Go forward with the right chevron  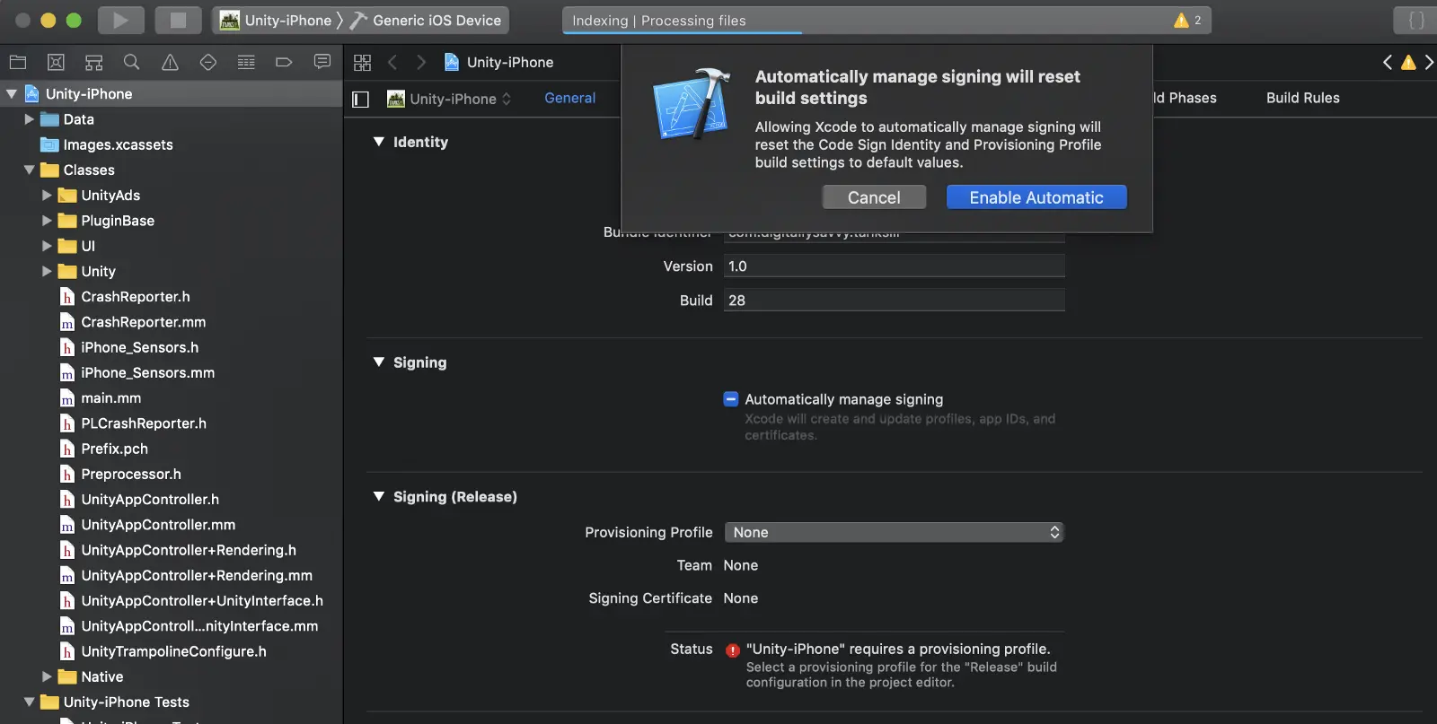[x=420, y=62]
